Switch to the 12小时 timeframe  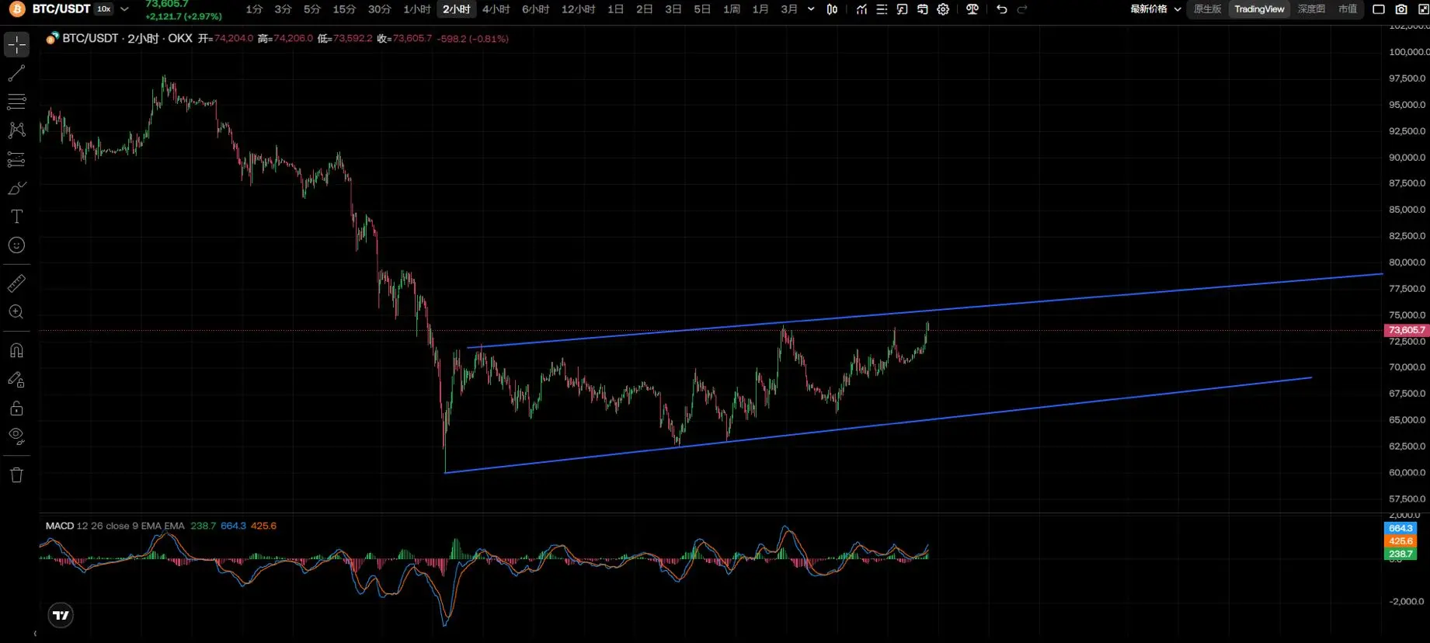point(579,9)
